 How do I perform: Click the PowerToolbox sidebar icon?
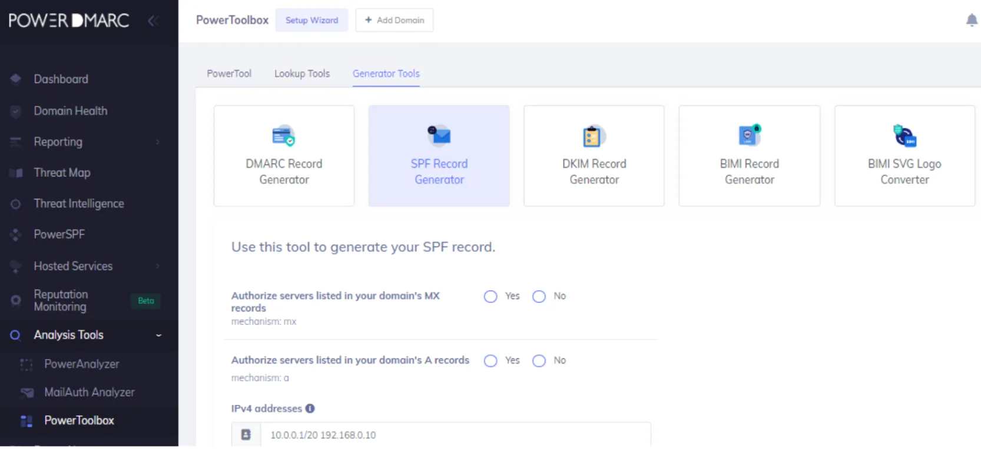click(26, 421)
